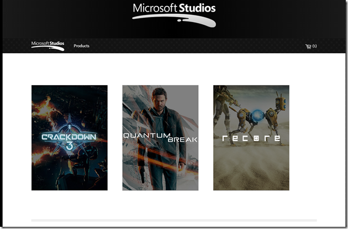This screenshot has width=348, height=229.
Task: Click the large Microsoft Studios header logo
Action: click(x=174, y=15)
